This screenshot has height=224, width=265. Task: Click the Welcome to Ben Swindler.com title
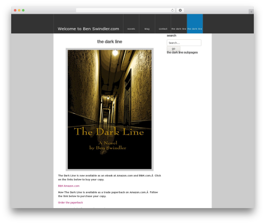tap(89, 29)
